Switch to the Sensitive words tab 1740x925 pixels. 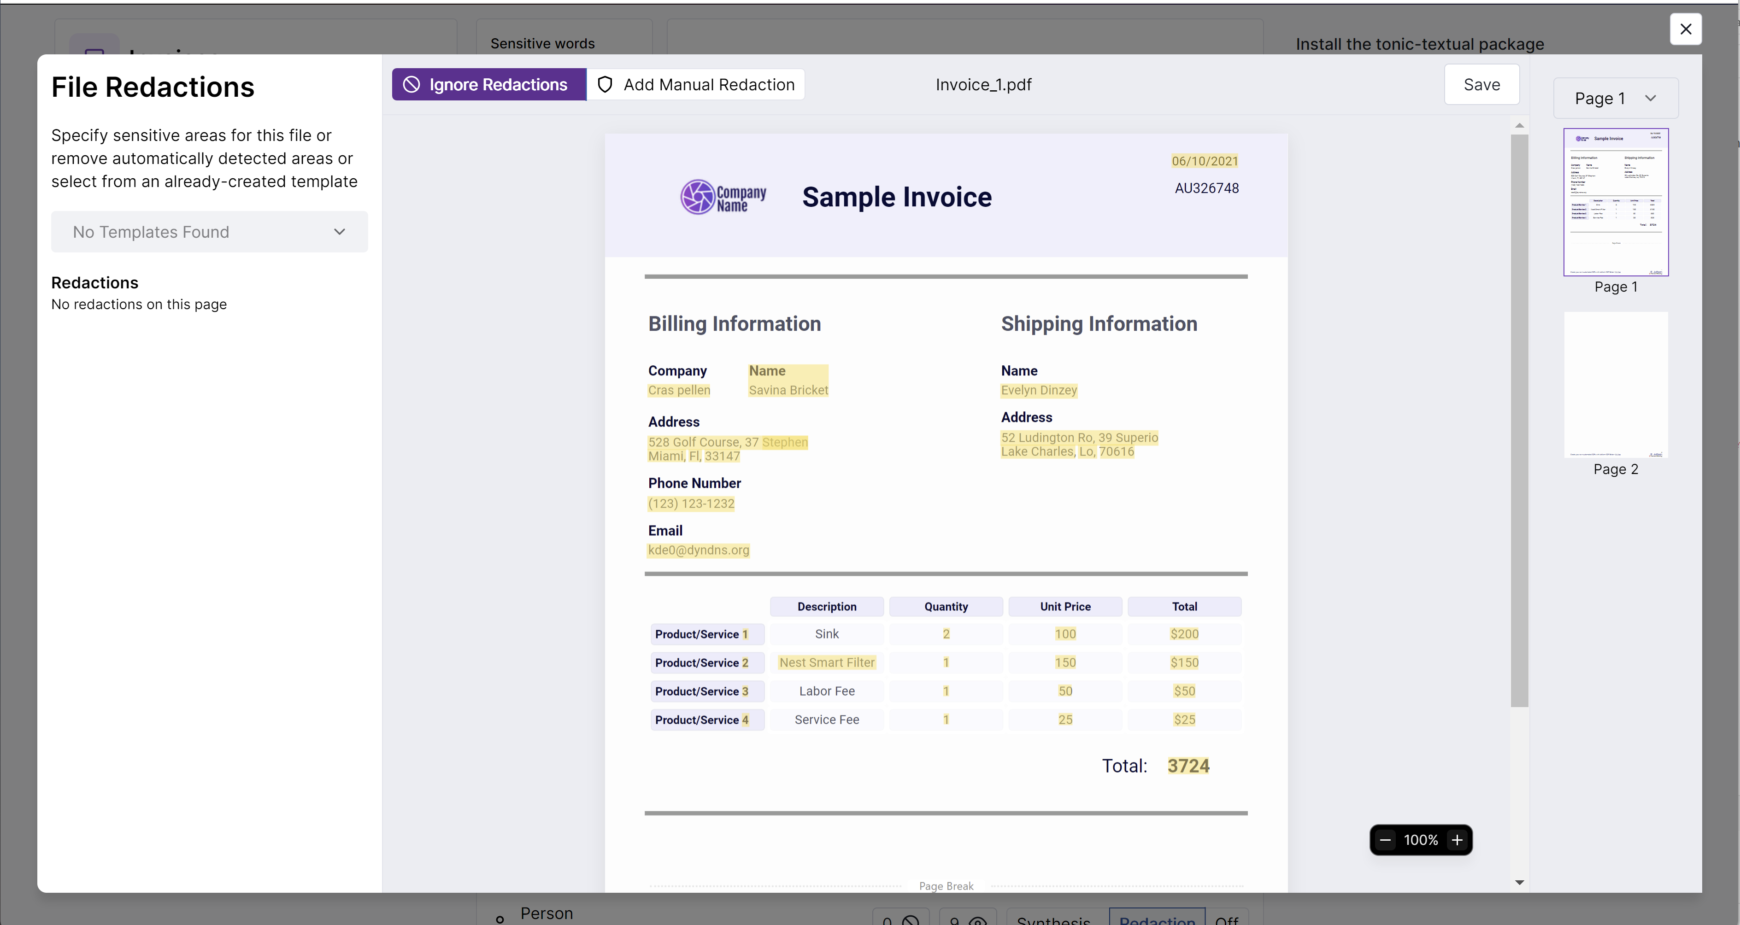542,43
